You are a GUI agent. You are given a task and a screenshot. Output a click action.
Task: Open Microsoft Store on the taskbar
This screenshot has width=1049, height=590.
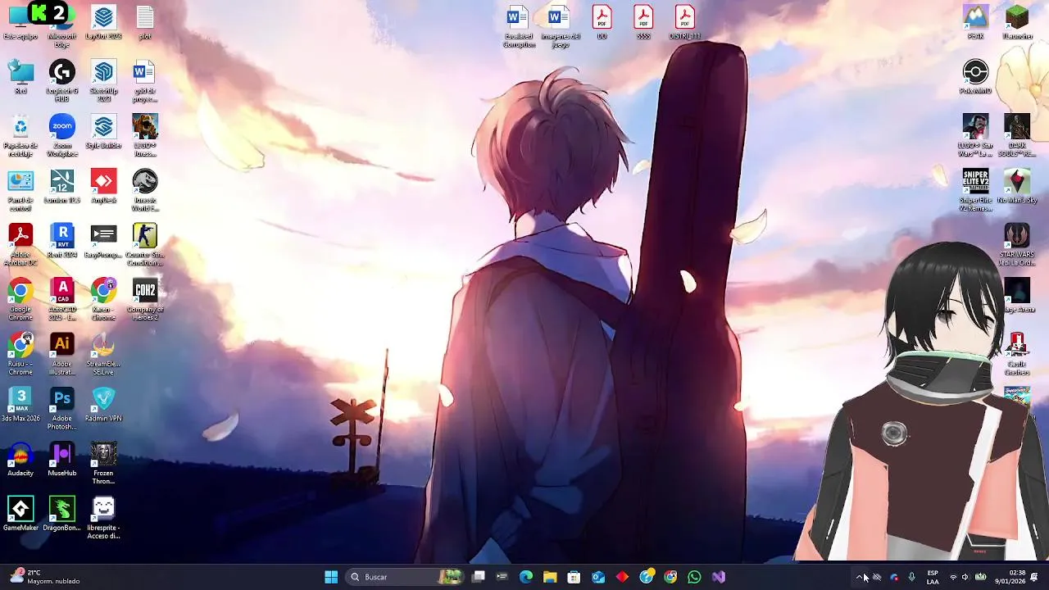pos(574,577)
